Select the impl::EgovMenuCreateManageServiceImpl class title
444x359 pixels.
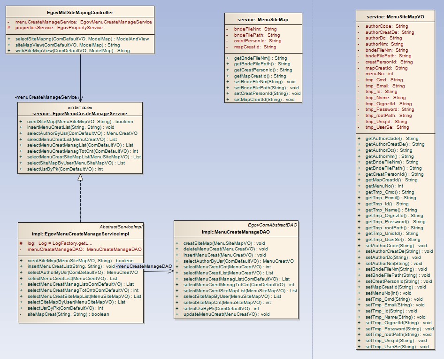click(x=80, y=233)
